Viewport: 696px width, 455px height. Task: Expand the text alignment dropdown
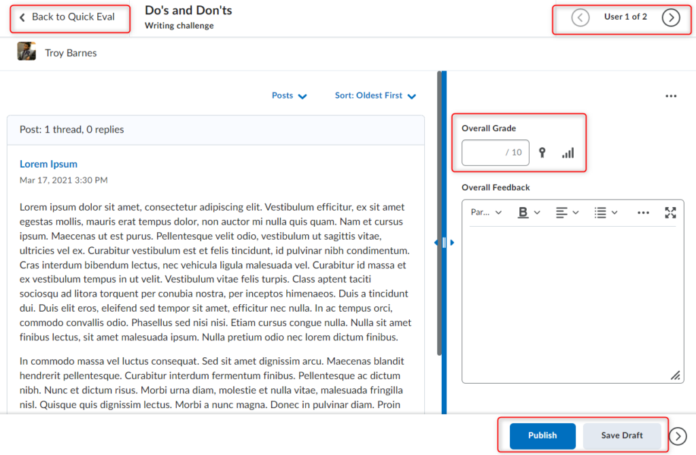[567, 213]
